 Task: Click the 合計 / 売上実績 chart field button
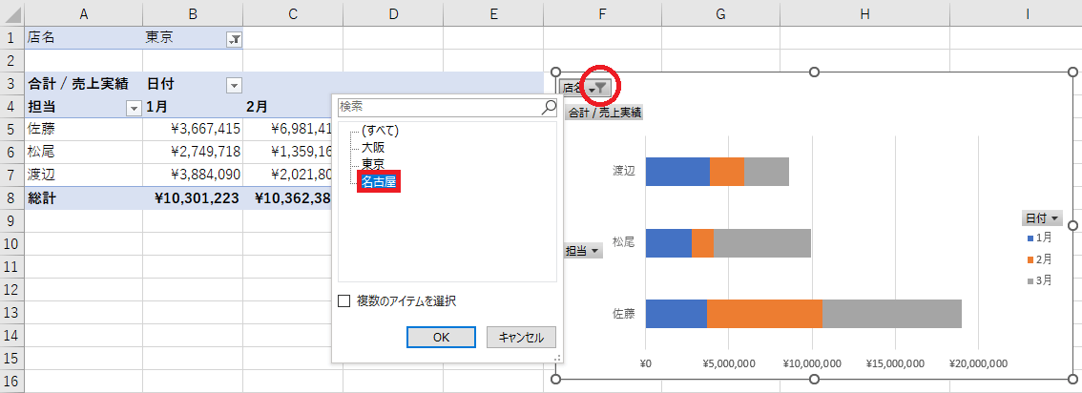[x=604, y=113]
